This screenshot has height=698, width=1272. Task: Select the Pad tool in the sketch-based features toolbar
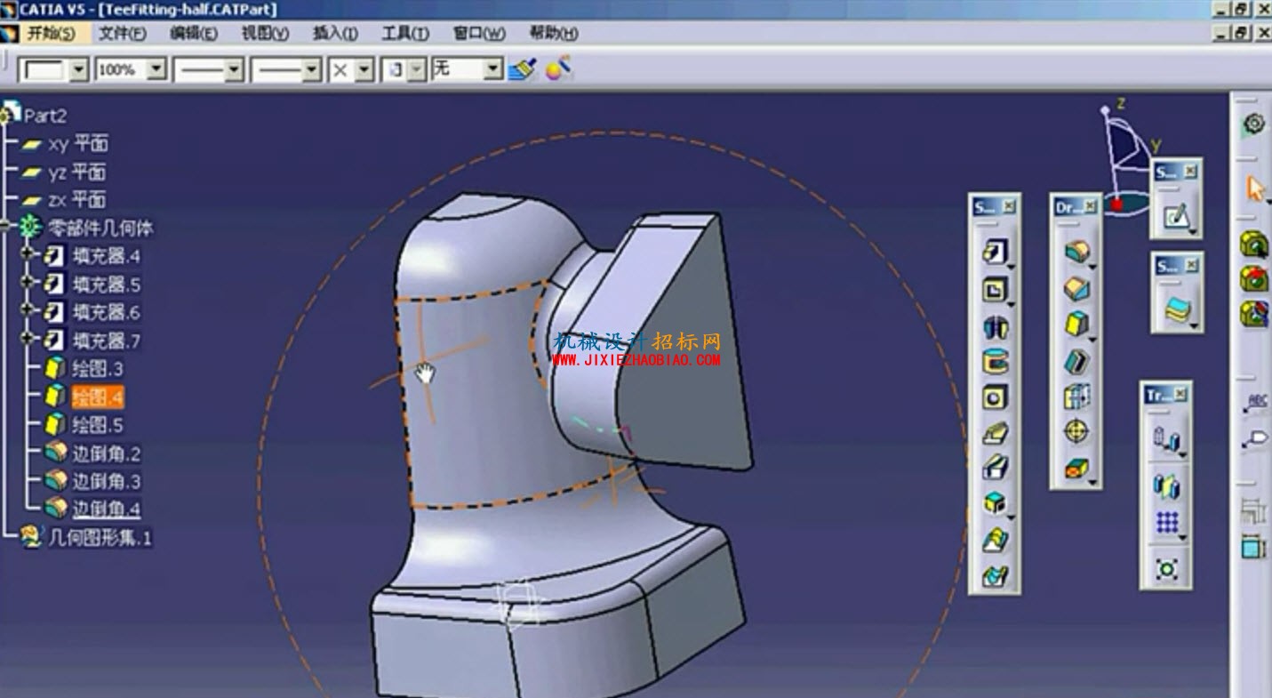tap(995, 253)
